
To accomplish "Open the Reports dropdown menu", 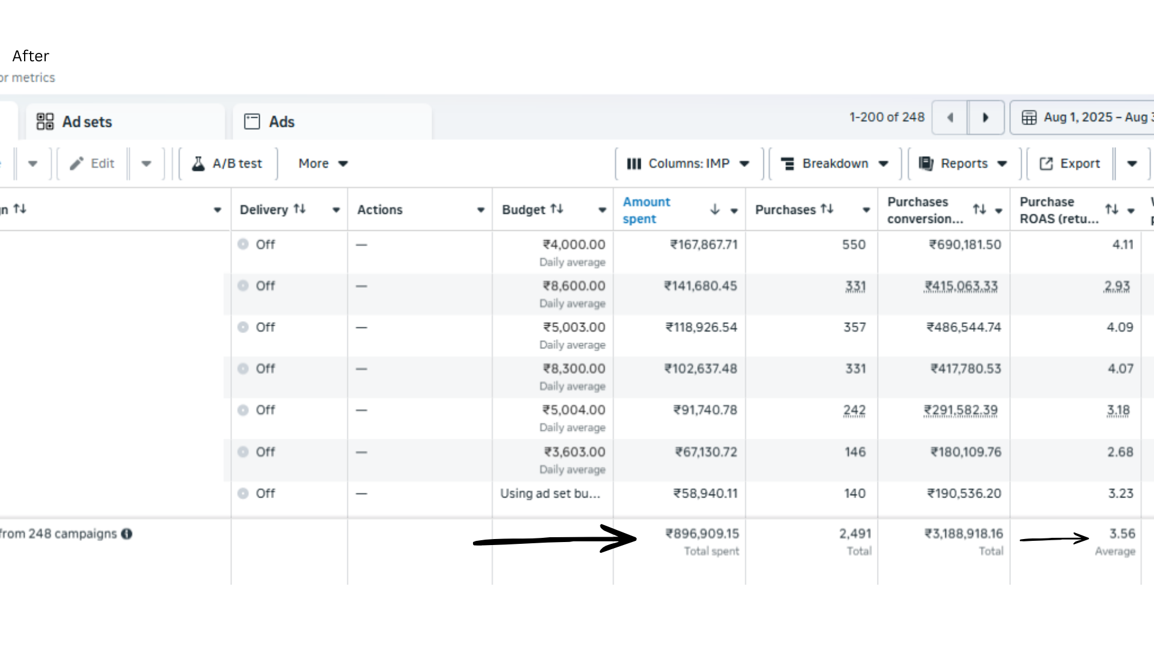I will coord(963,163).
